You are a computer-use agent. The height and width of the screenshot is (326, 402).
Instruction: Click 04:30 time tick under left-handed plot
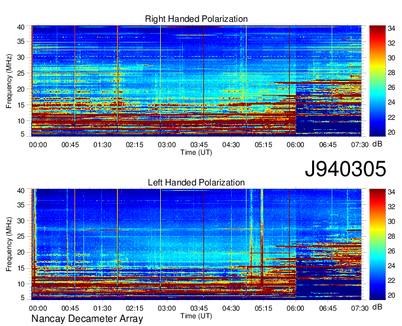pyautogui.click(x=231, y=308)
